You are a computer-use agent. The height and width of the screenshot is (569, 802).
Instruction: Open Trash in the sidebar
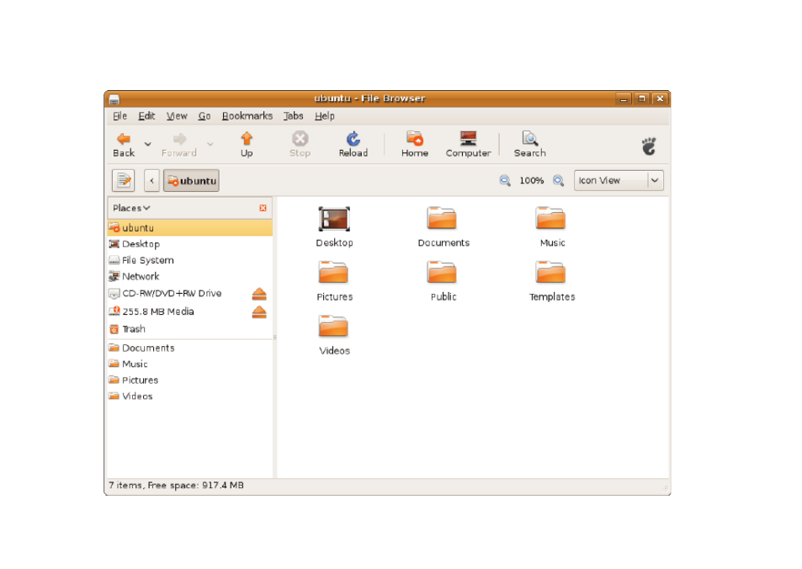tap(189, 329)
